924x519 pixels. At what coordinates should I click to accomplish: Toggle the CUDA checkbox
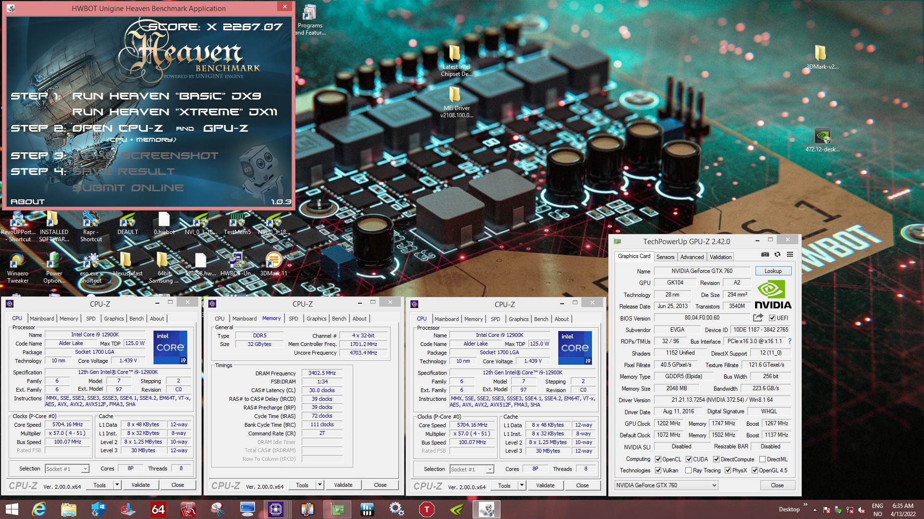[689, 459]
